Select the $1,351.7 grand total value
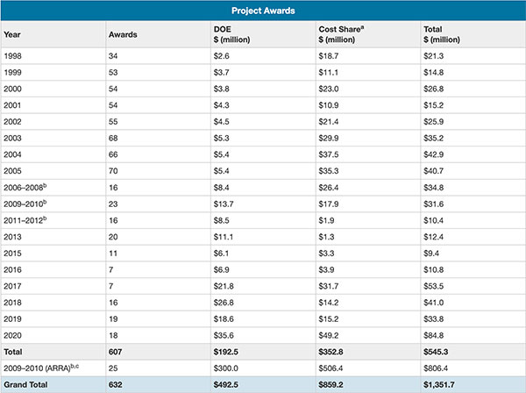Image resolution: width=526 pixels, height=393 pixels. point(444,382)
